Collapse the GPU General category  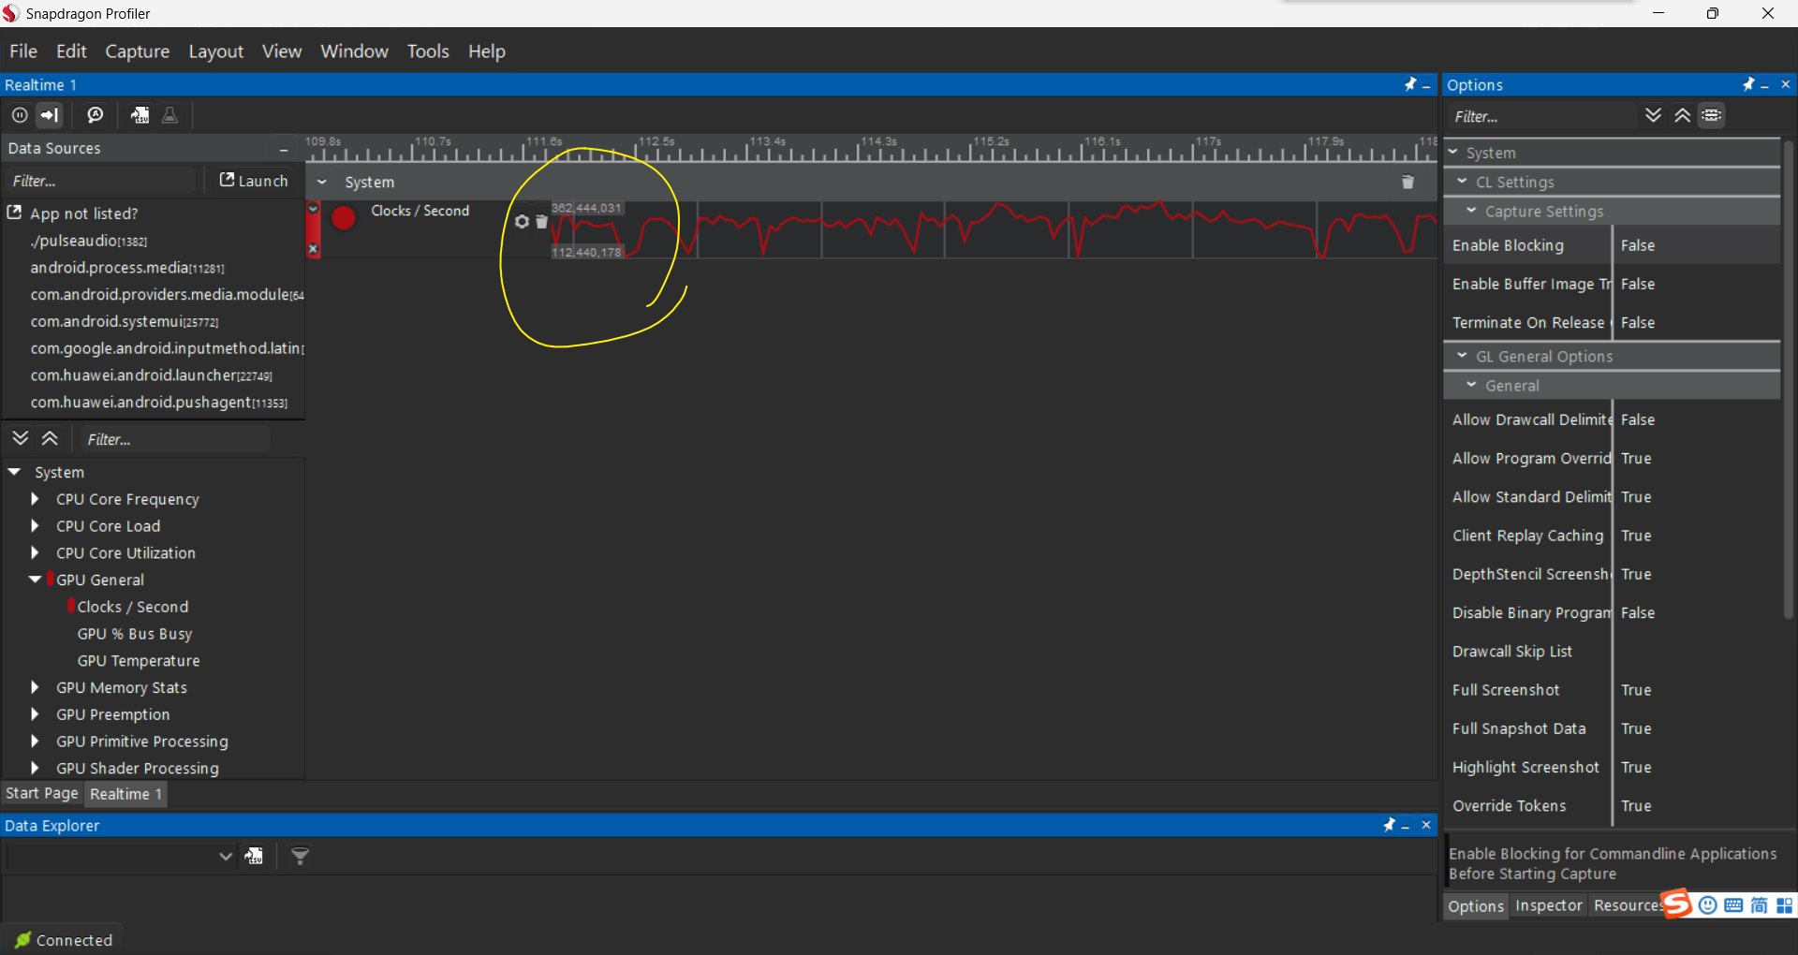36,580
